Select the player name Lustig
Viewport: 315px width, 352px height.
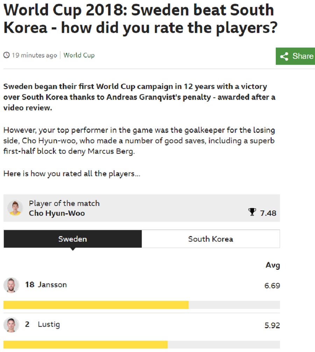click(49, 325)
